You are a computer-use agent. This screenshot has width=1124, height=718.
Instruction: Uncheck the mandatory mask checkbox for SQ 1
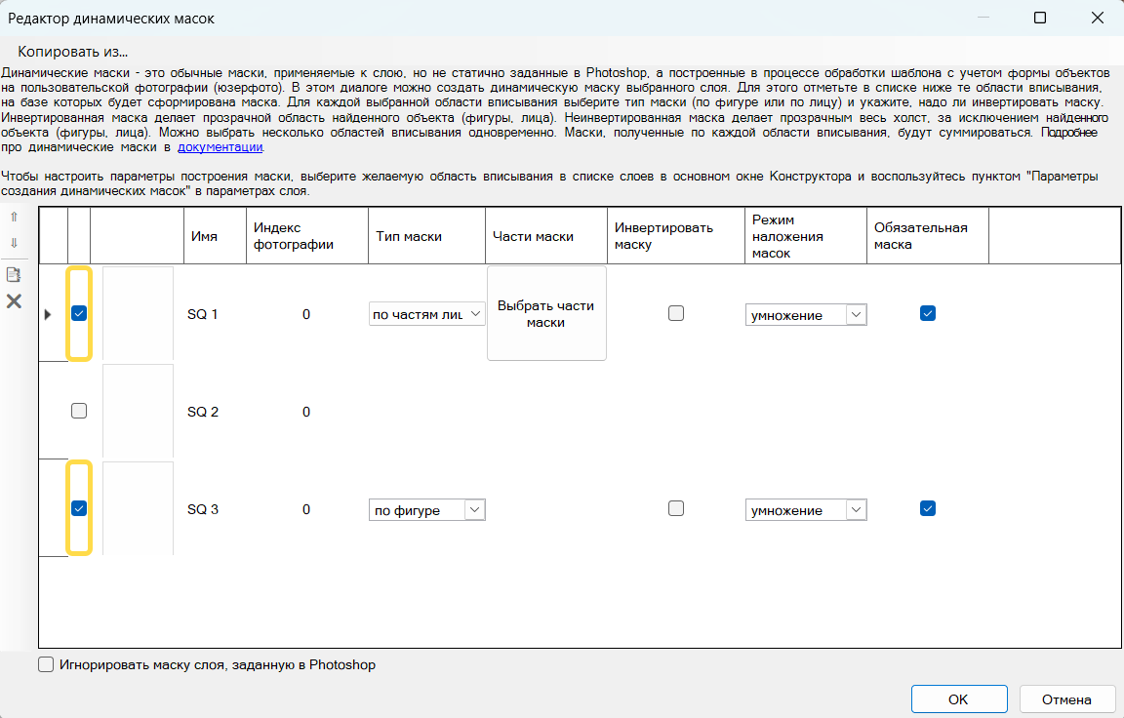pyautogui.click(x=928, y=313)
